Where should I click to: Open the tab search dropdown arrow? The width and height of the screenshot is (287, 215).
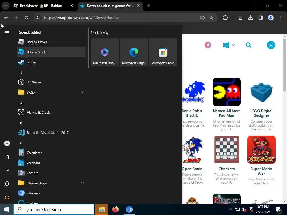coord(6,6)
